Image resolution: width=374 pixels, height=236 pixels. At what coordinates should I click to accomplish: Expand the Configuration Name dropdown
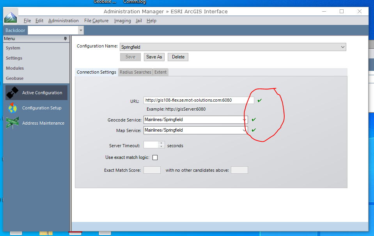(342, 47)
